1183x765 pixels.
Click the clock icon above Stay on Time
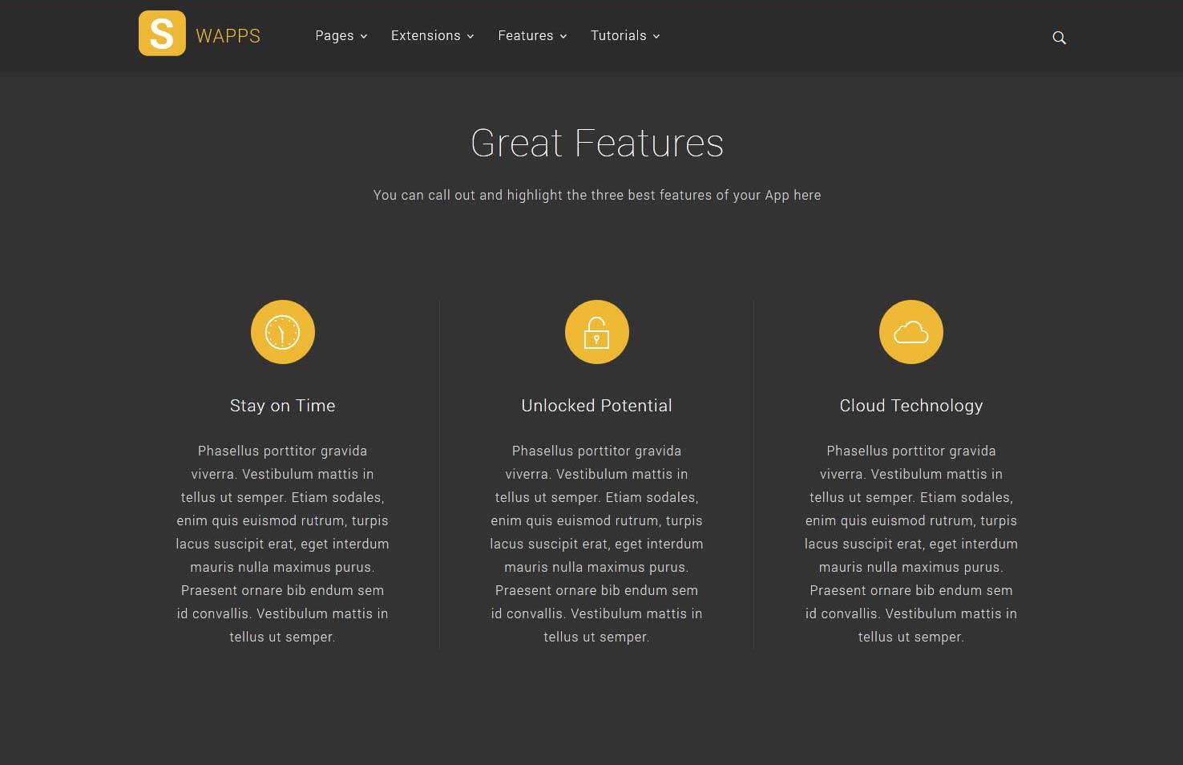coord(283,332)
